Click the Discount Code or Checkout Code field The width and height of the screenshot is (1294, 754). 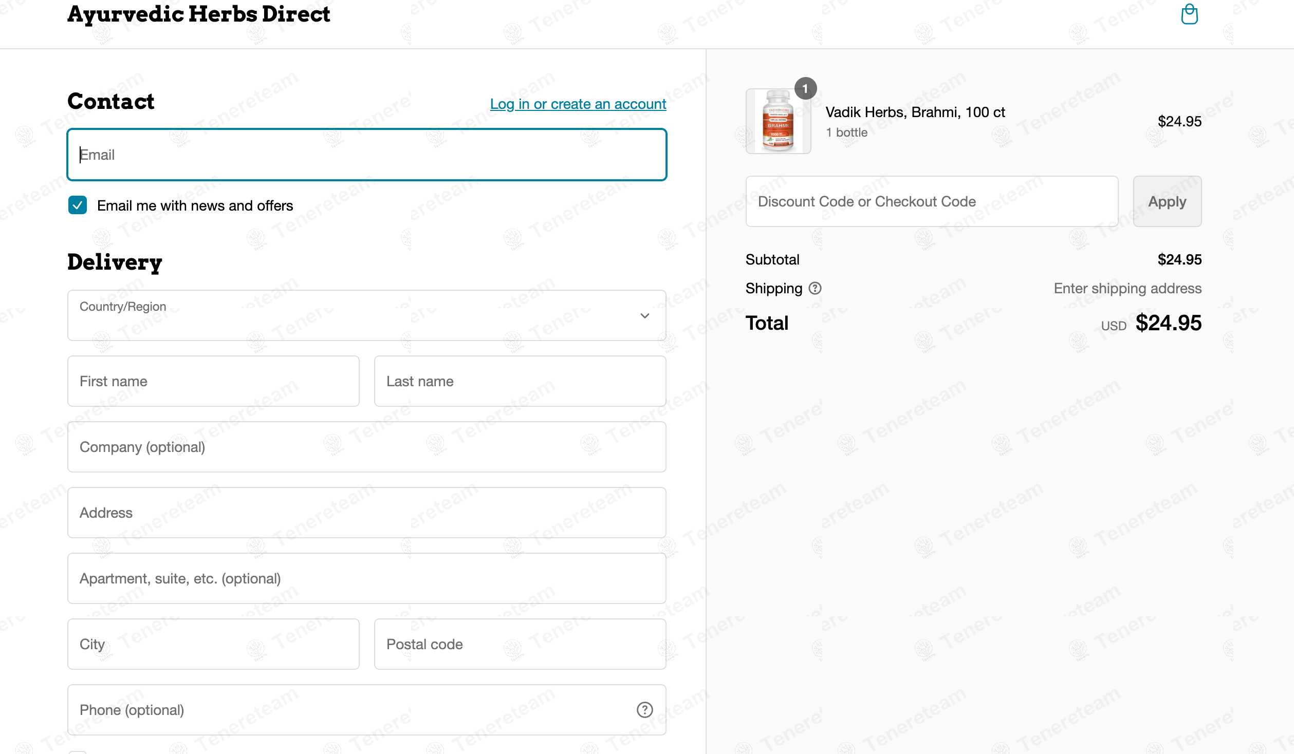(x=932, y=201)
